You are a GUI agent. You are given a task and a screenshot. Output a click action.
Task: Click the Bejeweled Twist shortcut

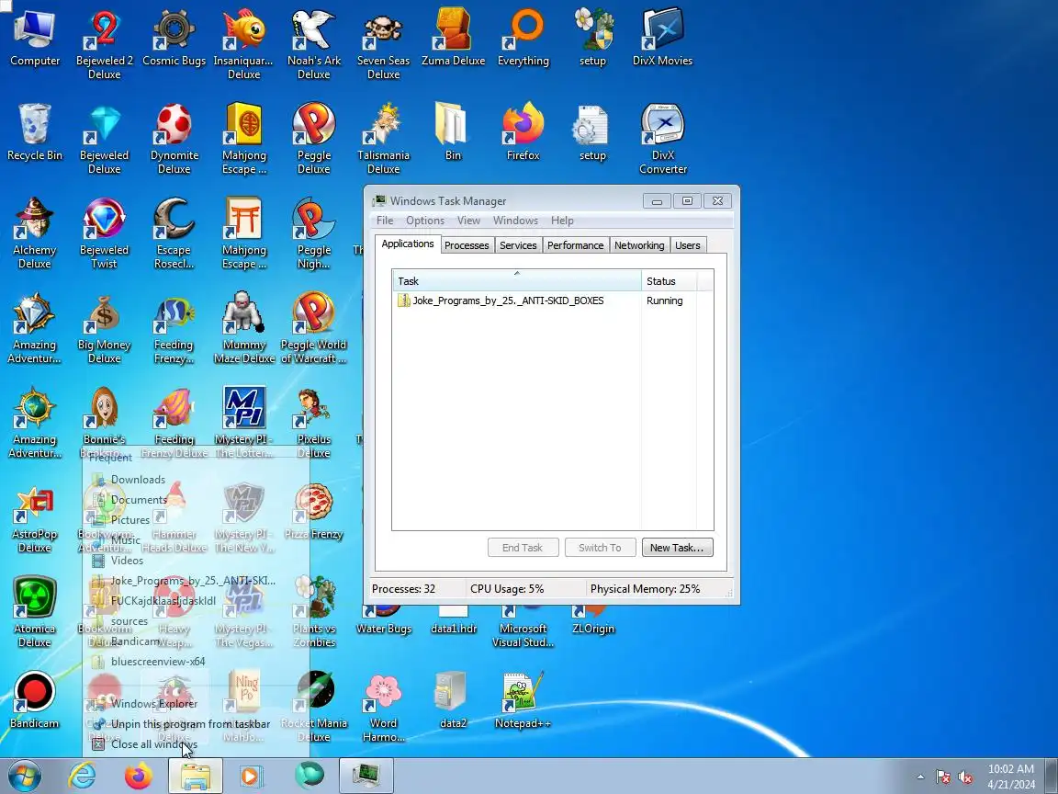[104, 233]
